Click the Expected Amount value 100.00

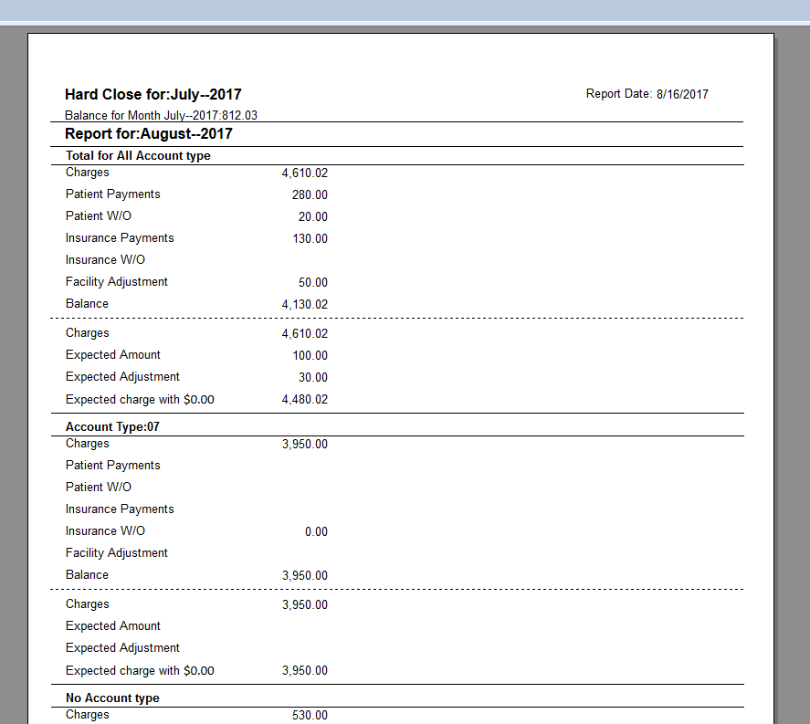pos(310,356)
